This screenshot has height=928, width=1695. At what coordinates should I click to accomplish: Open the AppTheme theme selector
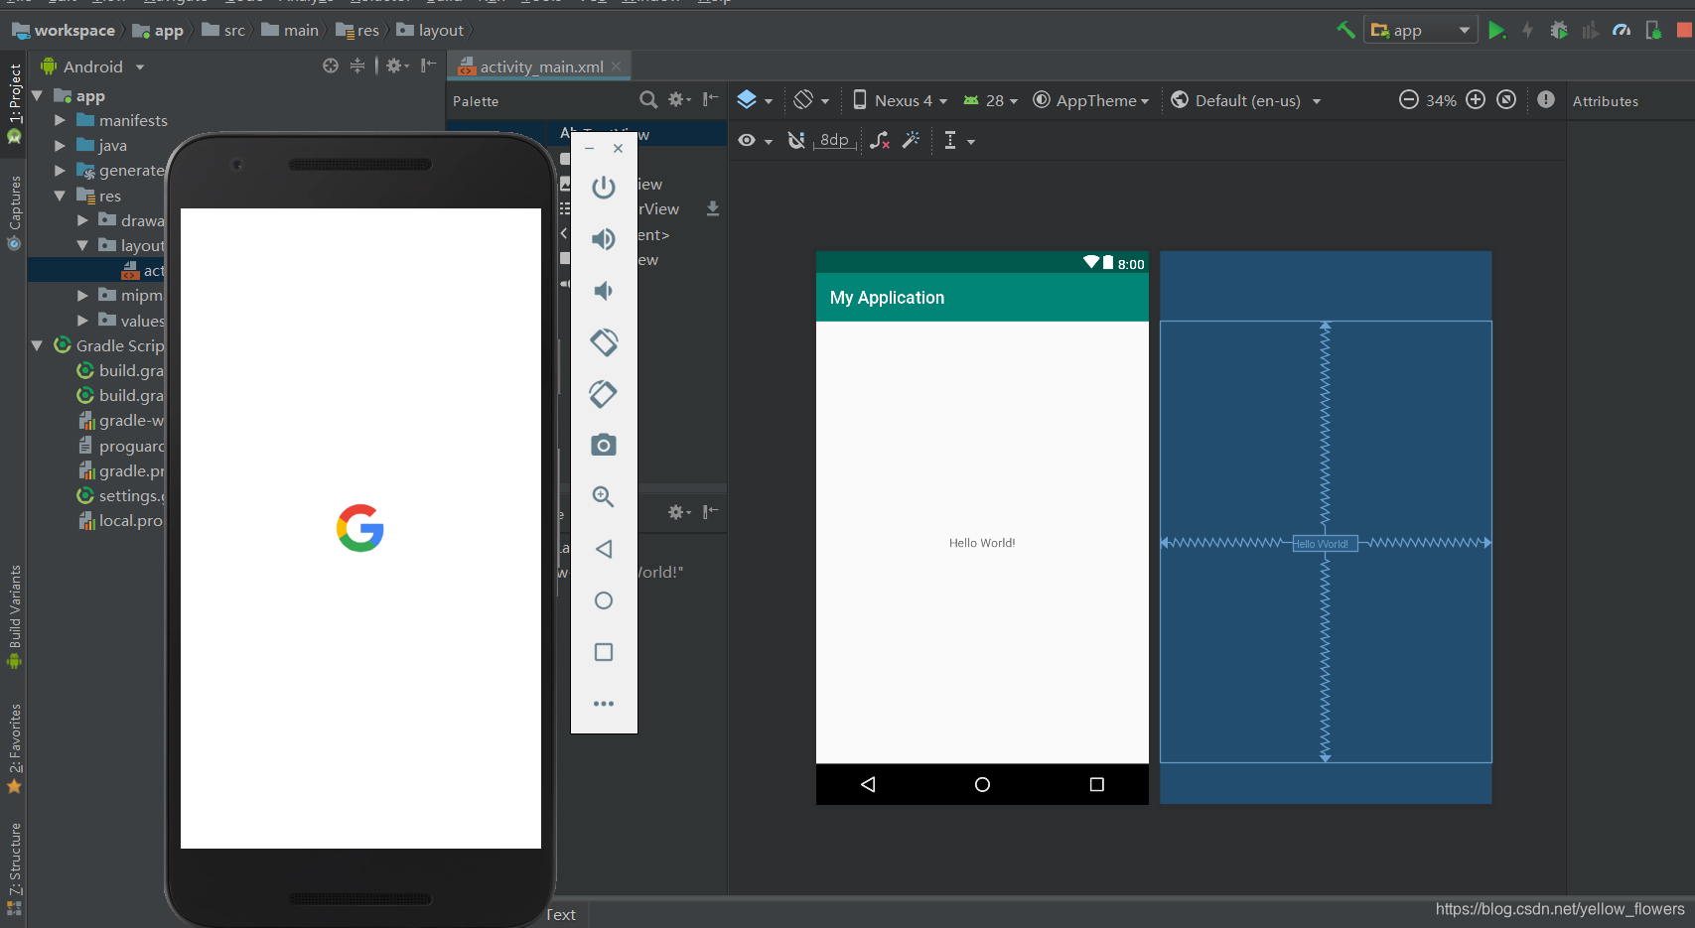[1091, 100]
